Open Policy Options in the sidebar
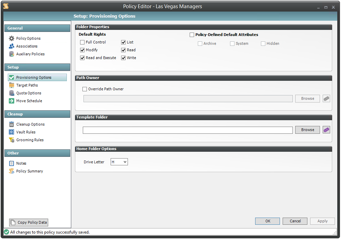The image size is (341, 239). pos(28,38)
